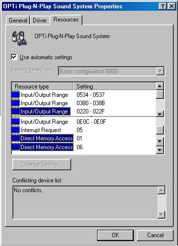Click the icon of the 0220 - 022F row

click(x=16, y=112)
